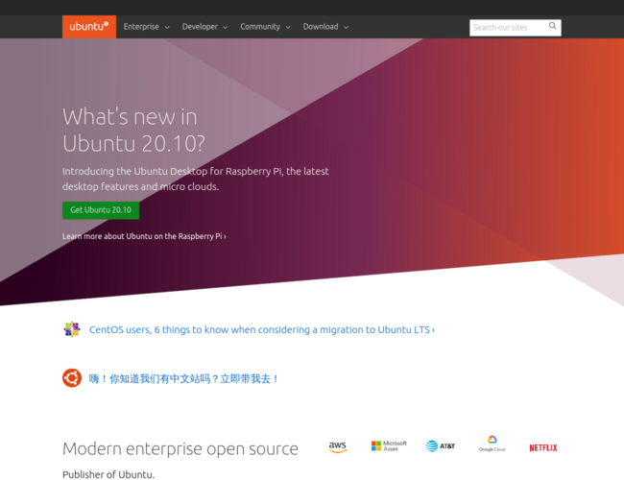Screen dimensions: 624x480
Task: Click the Ubuntu logo in navigation bar
Action: (x=89, y=27)
